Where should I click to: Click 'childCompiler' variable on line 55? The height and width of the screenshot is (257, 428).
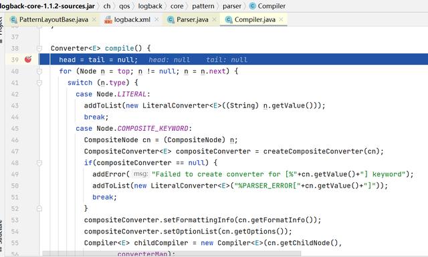point(161,243)
